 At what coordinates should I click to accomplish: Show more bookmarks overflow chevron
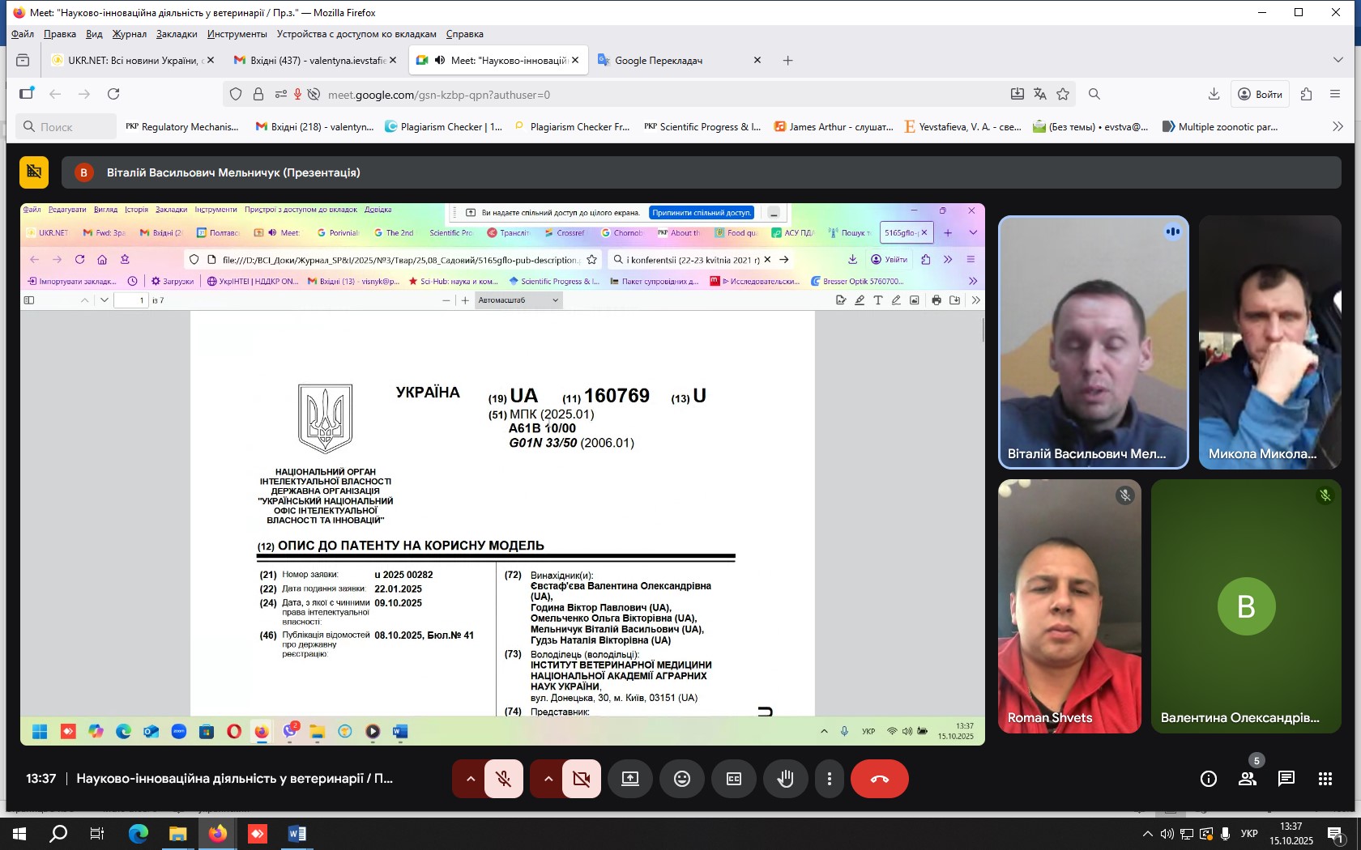coord(1338,126)
